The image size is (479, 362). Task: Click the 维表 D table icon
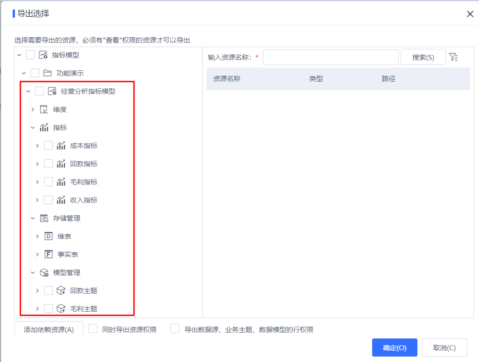(48, 237)
